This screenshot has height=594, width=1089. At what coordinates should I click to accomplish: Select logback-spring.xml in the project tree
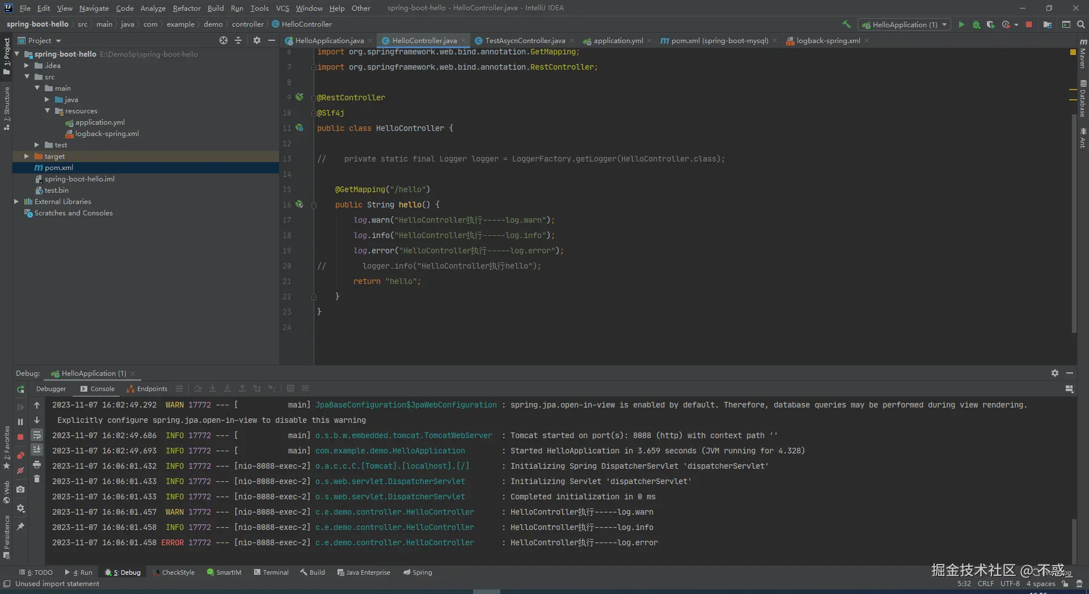click(107, 134)
